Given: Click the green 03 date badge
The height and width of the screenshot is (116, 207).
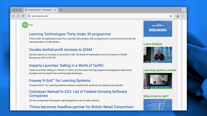Looking at the screenshot, I should [25, 25].
